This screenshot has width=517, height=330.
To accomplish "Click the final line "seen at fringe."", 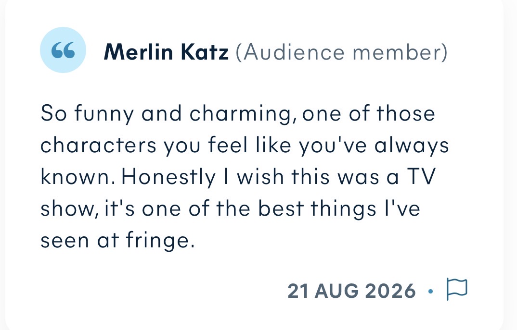I will [x=118, y=240].
